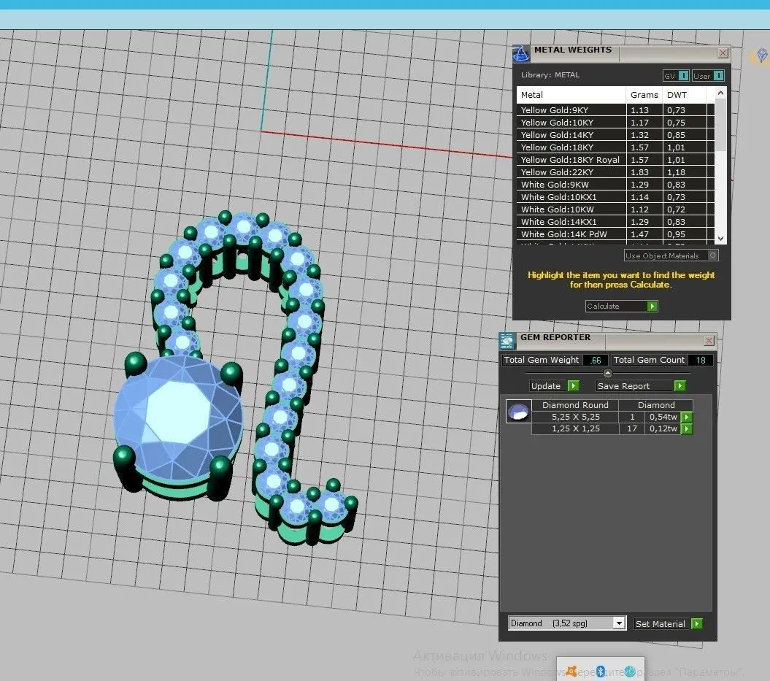Click the Metal column header

pos(571,95)
